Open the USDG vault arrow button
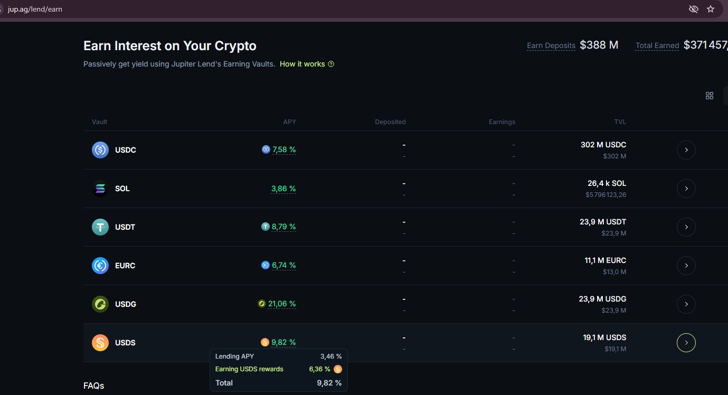Viewport: 728px width, 395px height. (x=686, y=304)
